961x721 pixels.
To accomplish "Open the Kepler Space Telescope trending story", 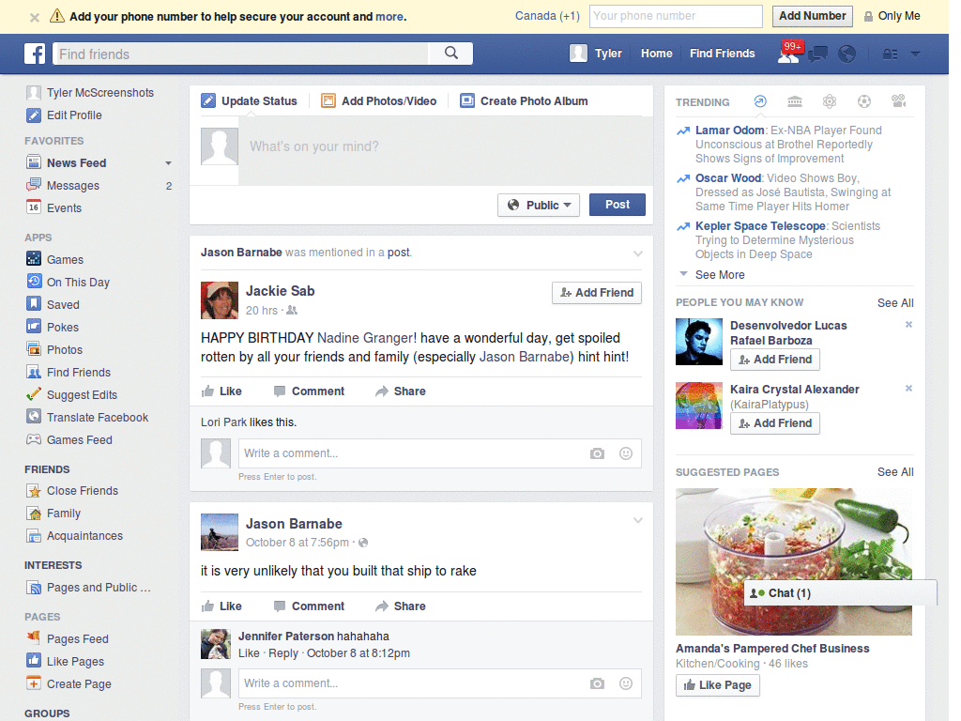I will pos(760,225).
